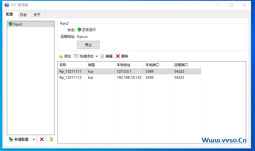Sort by the 类型 column header
The image size is (255, 151).
pyautogui.click(x=100, y=65)
